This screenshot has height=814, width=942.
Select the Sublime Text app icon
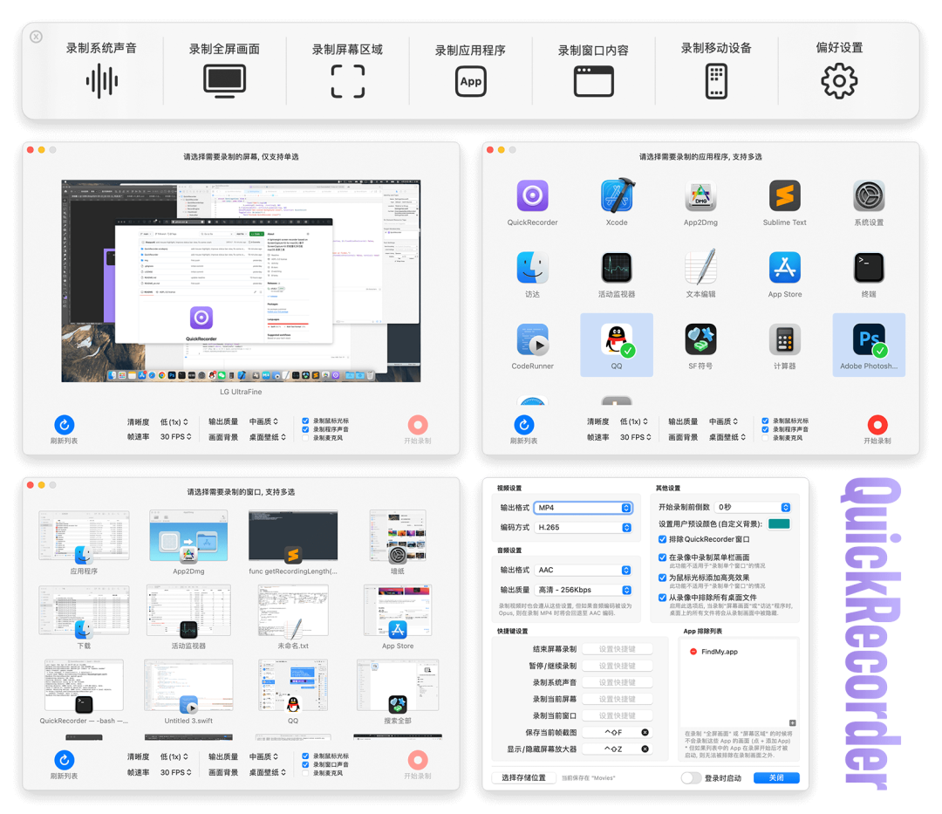[784, 197]
